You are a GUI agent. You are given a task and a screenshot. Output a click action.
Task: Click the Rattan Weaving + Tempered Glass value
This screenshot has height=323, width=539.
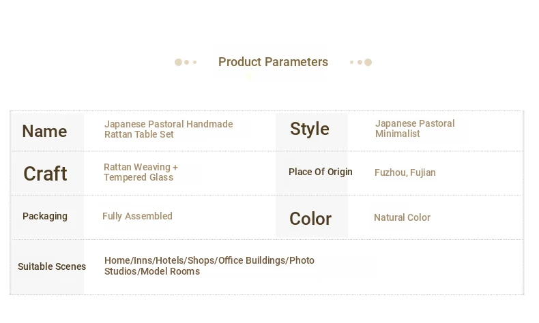coord(141,172)
